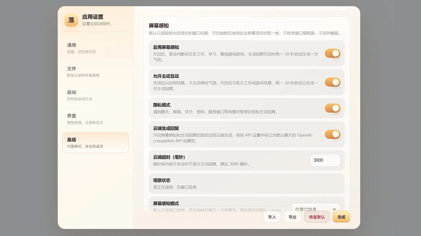Click the 导入 button
421x236 pixels.
tap(272, 217)
